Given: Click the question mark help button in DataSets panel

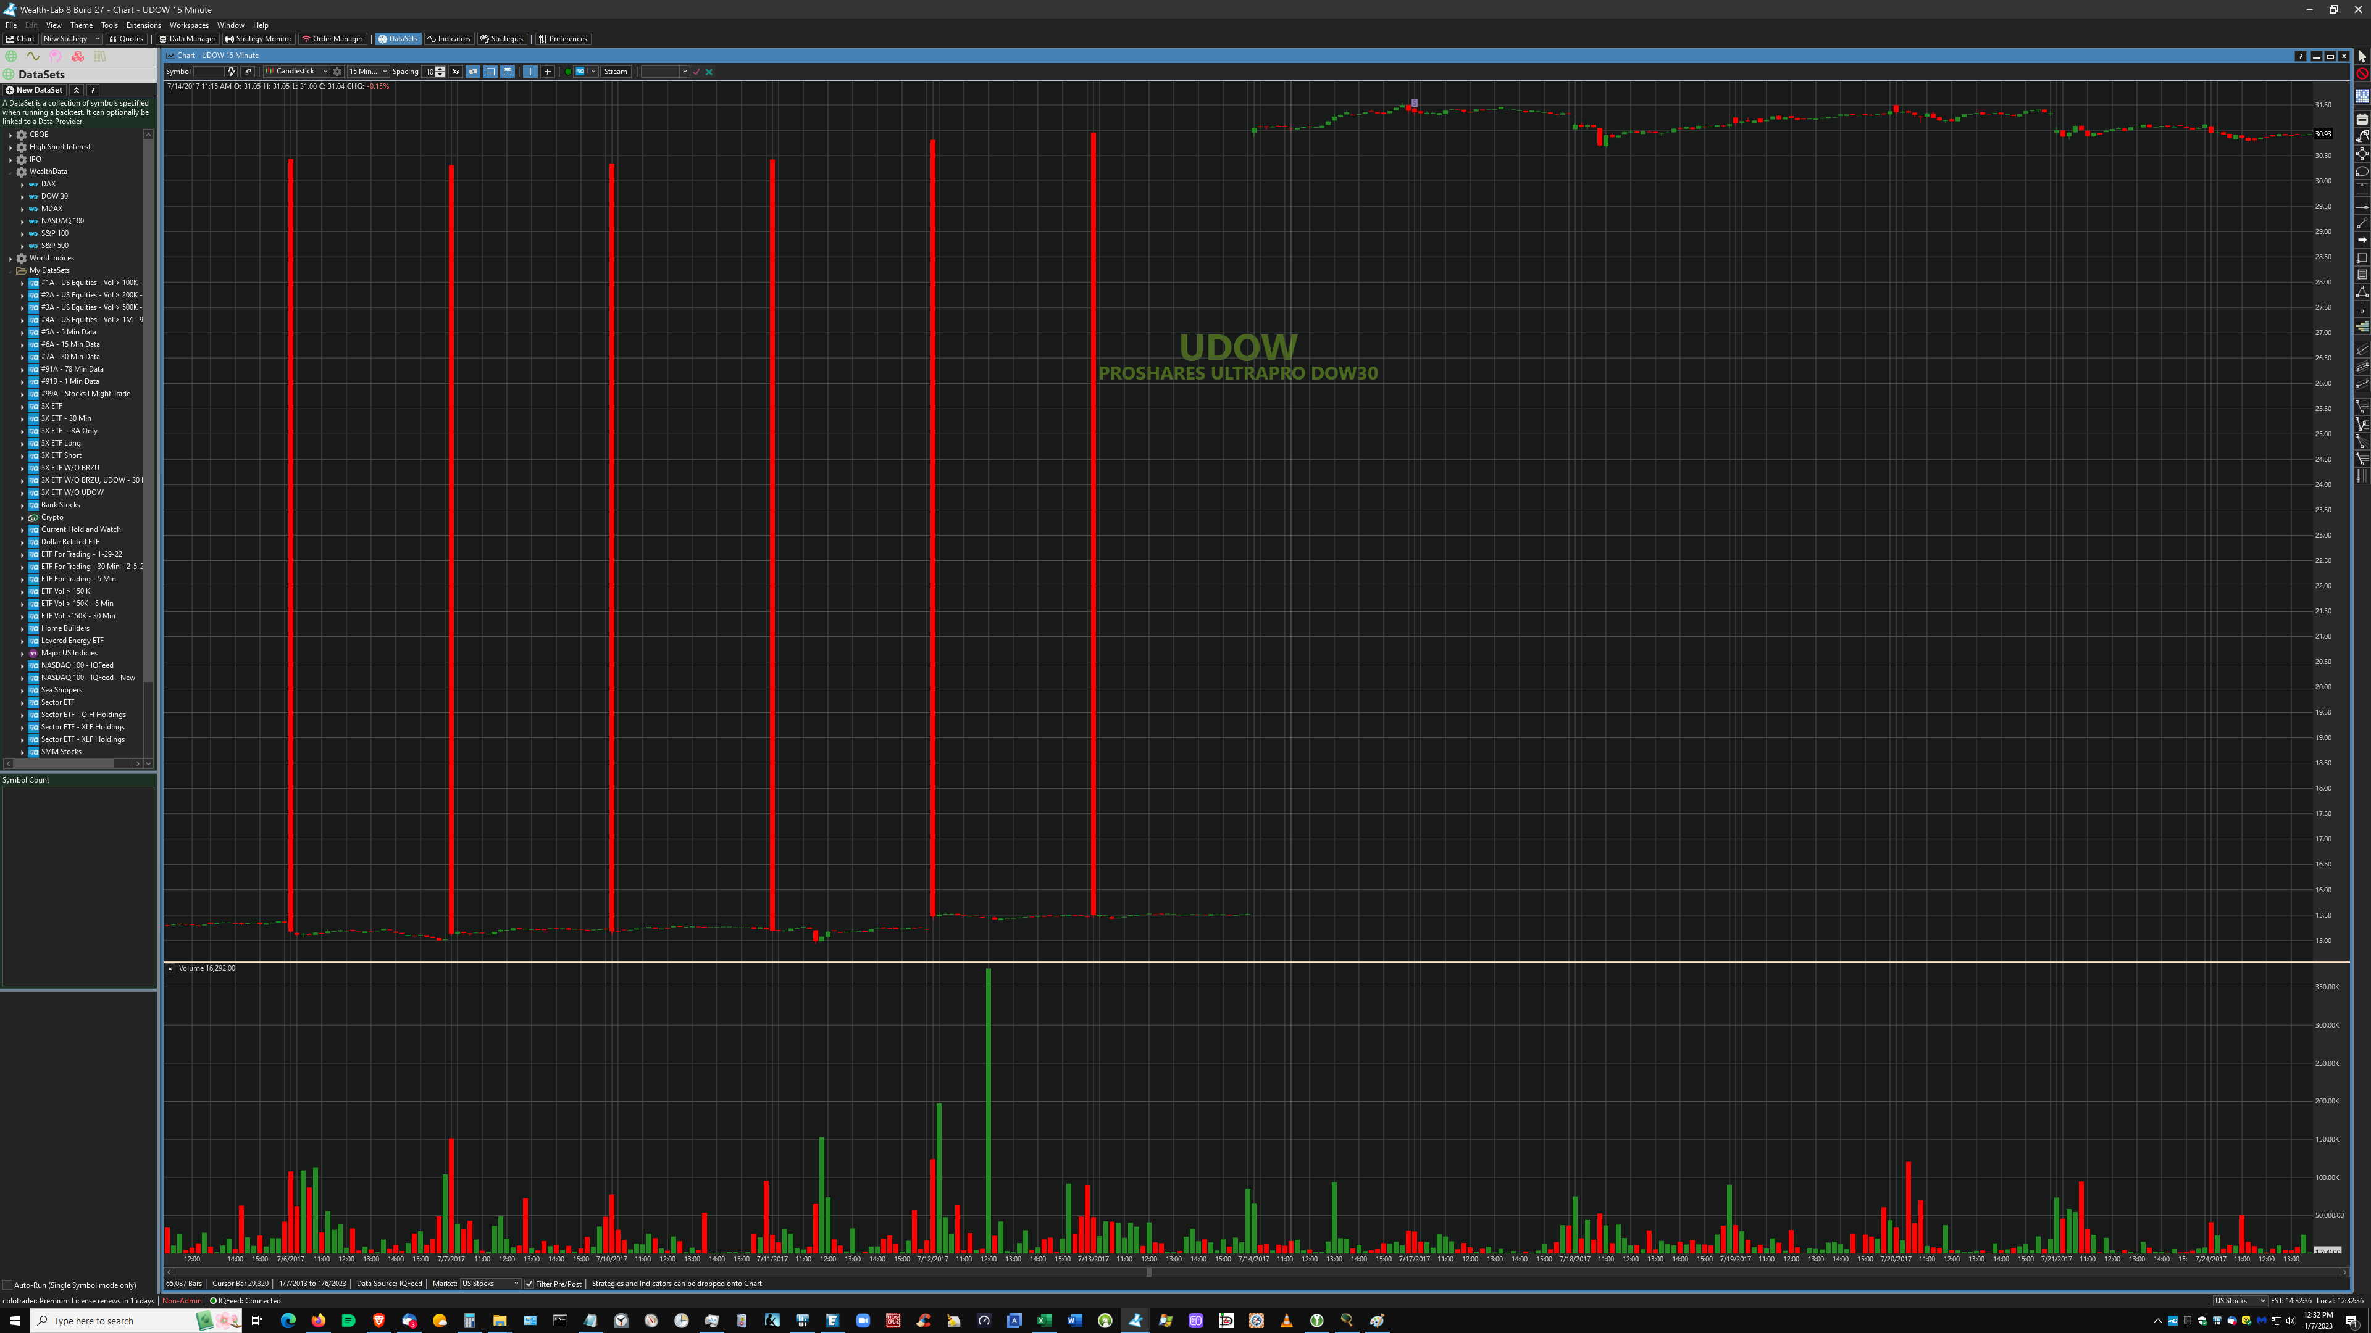Looking at the screenshot, I should pos(93,90).
